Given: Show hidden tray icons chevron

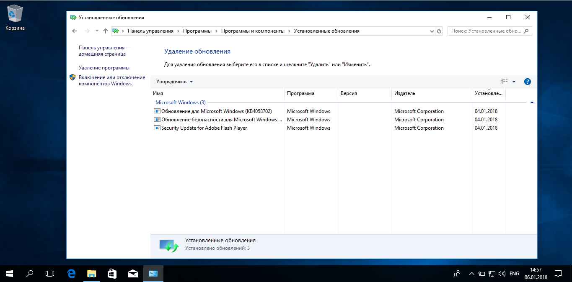Looking at the screenshot, I should 472,274.
